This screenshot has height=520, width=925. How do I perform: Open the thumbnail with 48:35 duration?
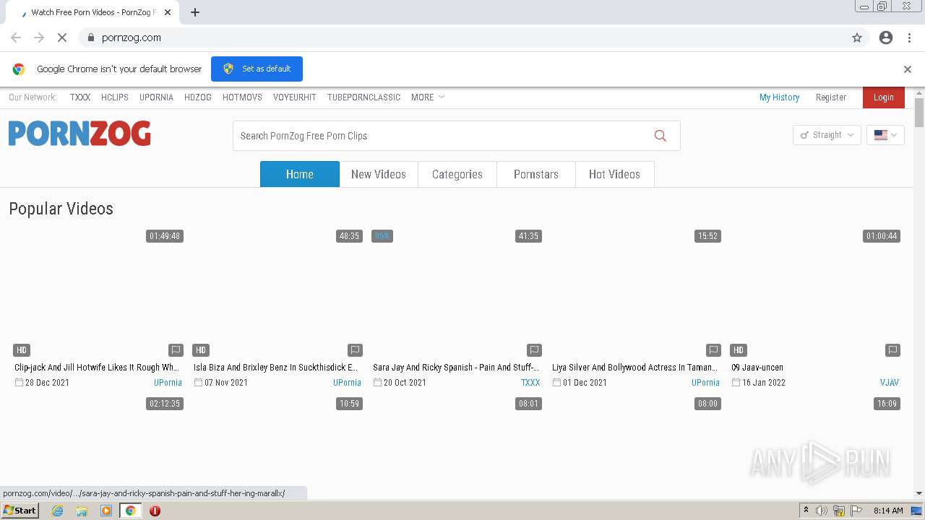(277, 293)
